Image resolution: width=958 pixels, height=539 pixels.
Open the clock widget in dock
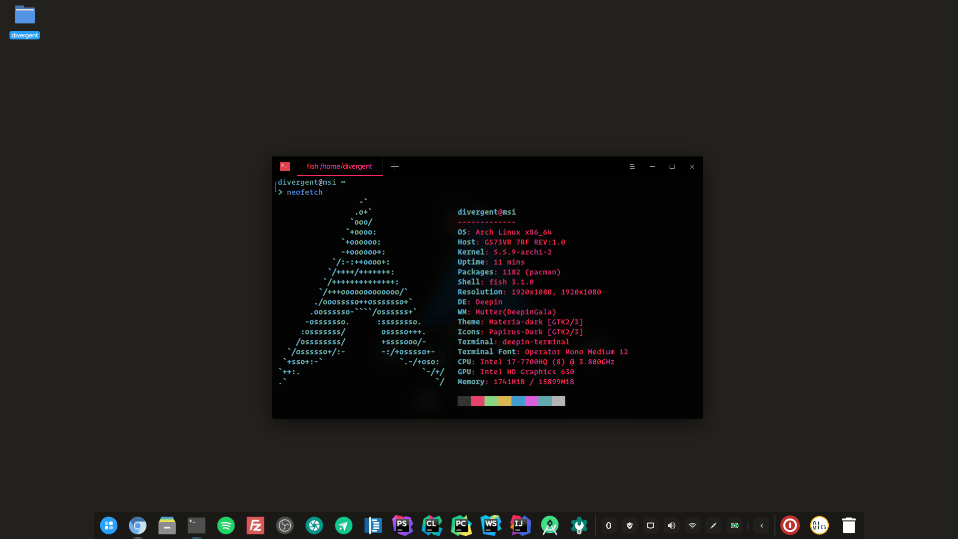[819, 526]
